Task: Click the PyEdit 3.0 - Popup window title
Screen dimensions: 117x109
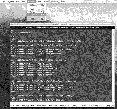Action: pyautogui.click(x=62, y=24)
